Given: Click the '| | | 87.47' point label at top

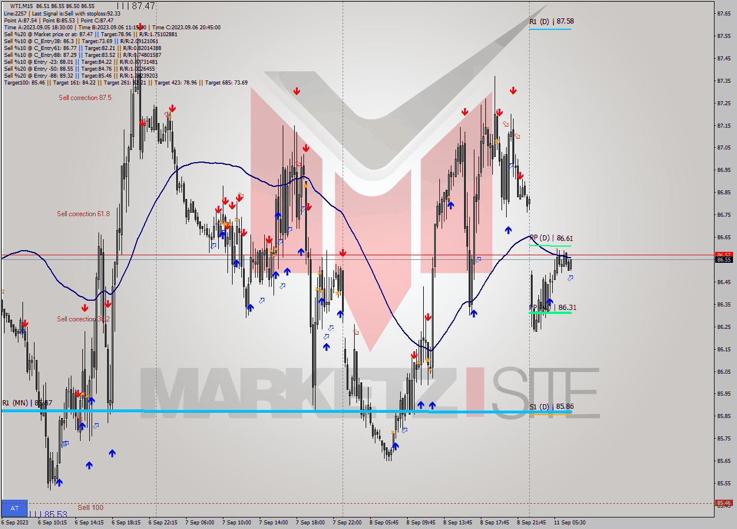Looking at the screenshot, I should pos(135,6).
